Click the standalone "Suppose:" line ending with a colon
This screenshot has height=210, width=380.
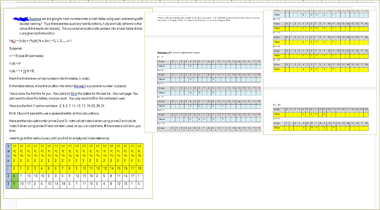(x=15, y=48)
